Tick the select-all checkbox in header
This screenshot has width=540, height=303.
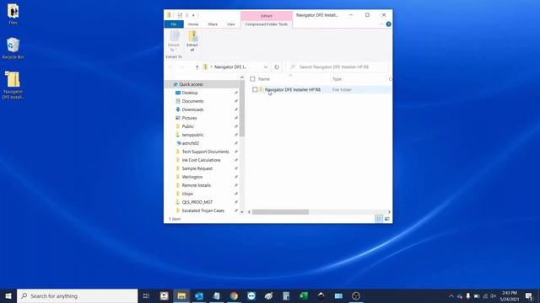pos(252,79)
